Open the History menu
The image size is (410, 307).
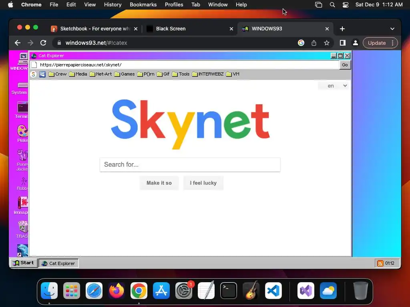click(x=113, y=5)
